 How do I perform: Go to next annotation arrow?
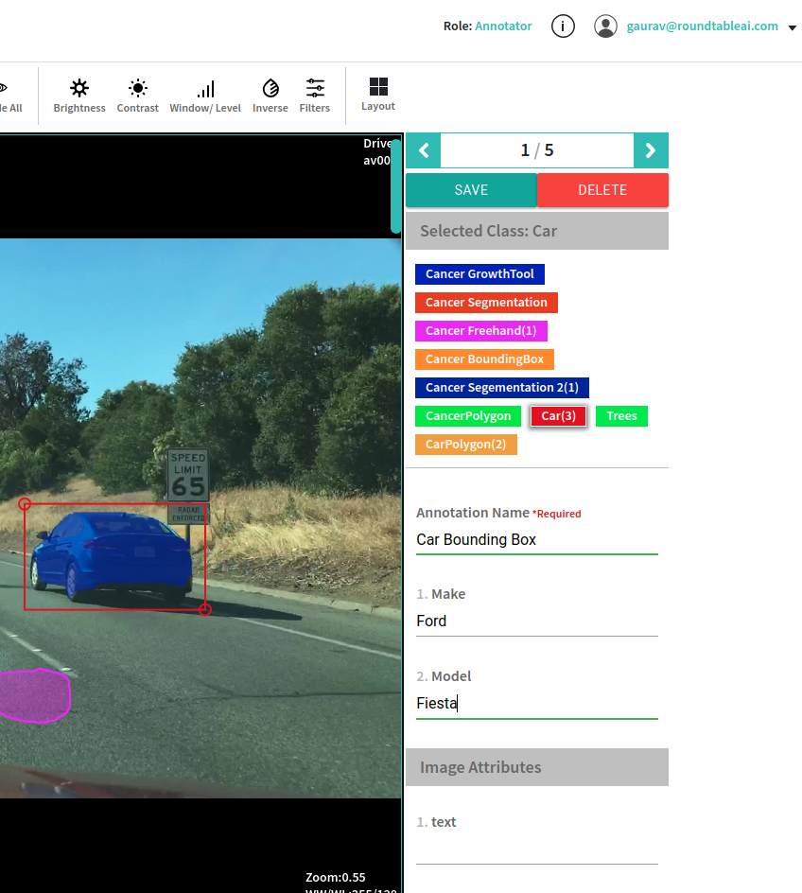pyautogui.click(x=651, y=150)
